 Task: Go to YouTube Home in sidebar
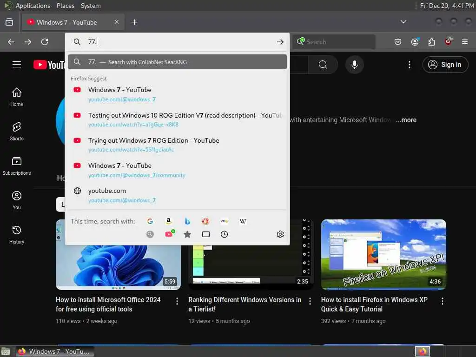click(17, 97)
